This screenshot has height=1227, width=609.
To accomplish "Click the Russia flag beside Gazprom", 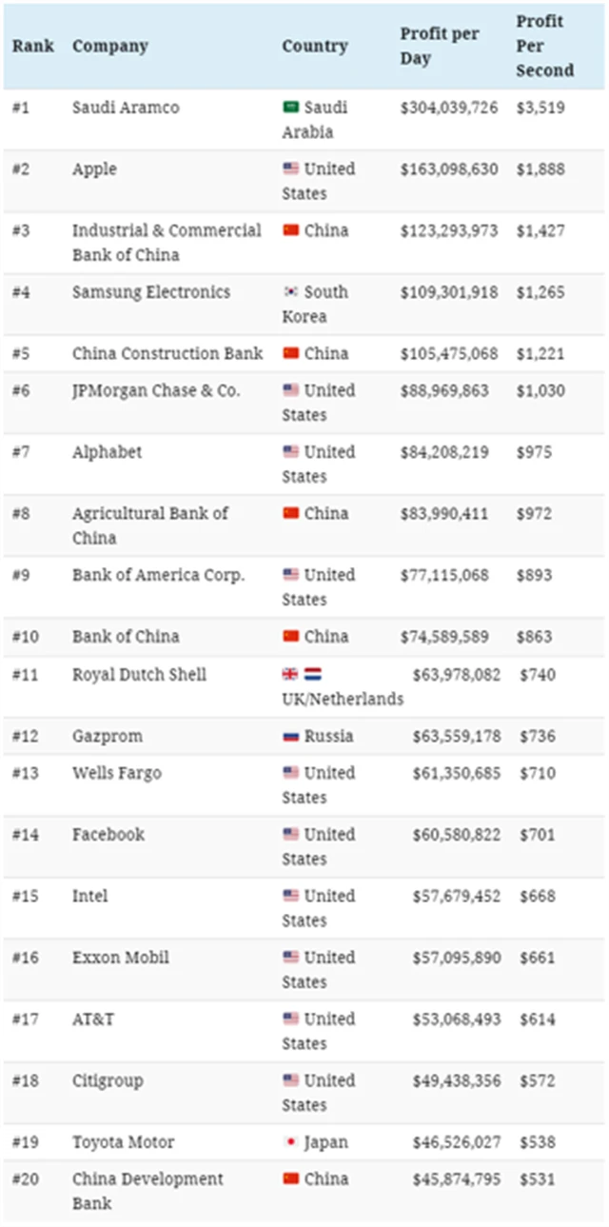I will click(290, 736).
